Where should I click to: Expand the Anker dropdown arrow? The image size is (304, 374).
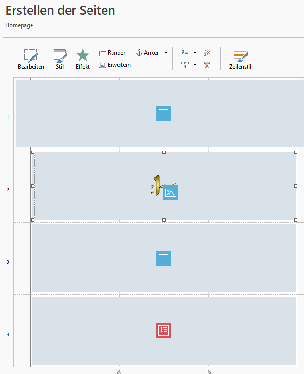pyautogui.click(x=166, y=53)
